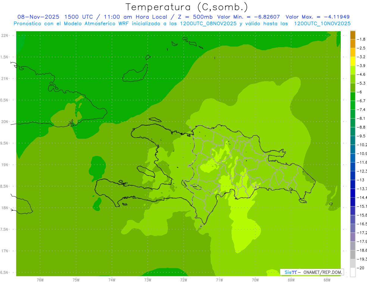Click the gray swatch between -18.6 and -19.3
Image resolution: width=367 pixels, height=284 pixels.
click(353, 255)
